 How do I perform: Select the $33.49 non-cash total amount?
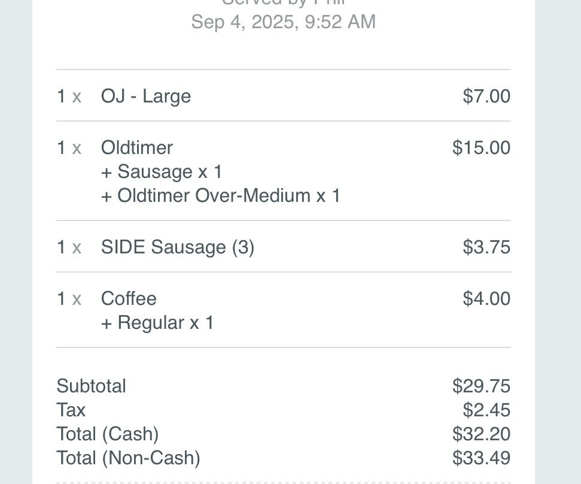[x=481, y=458]
